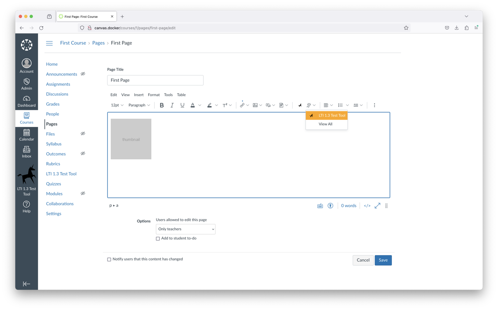Viewport: 498px width, 310px height.
Task: Insert an image via the image icon
Action: 255,105
